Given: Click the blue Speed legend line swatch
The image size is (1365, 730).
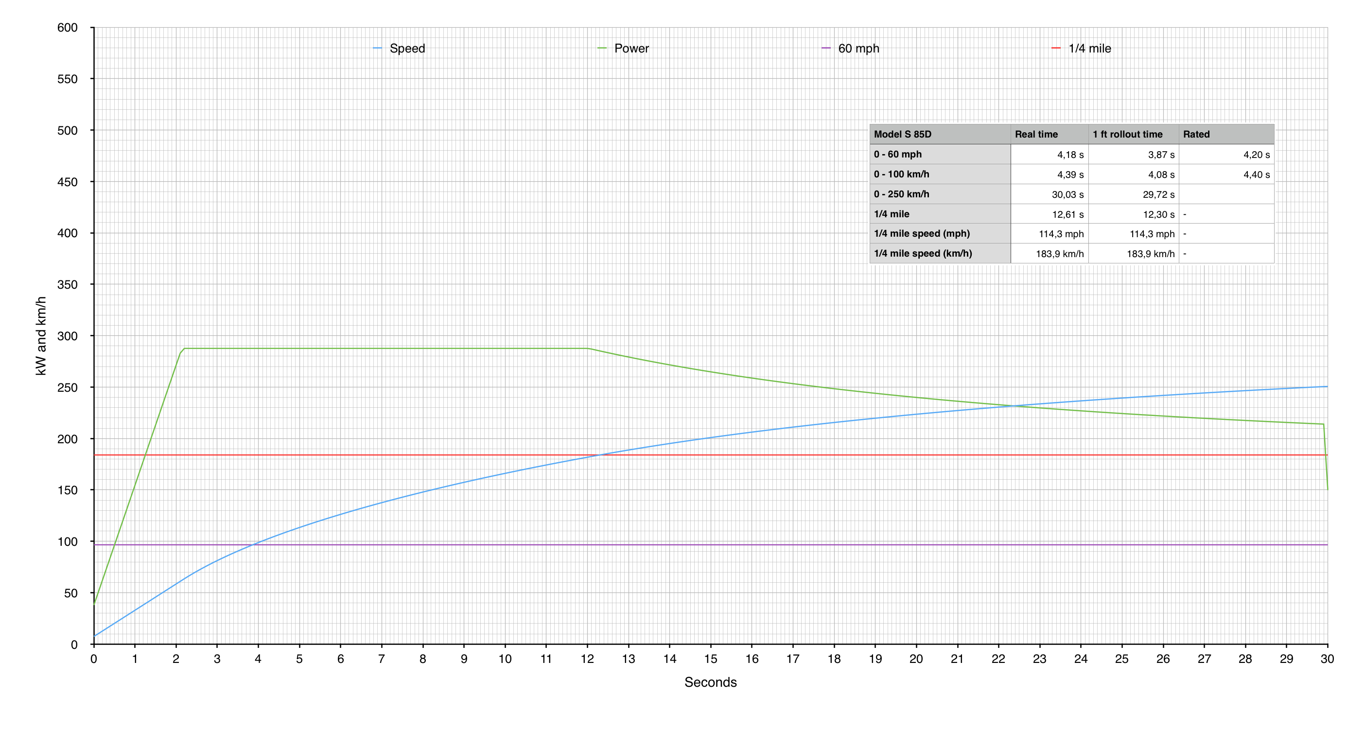Looking at the screenshot, I should (377, 48).
